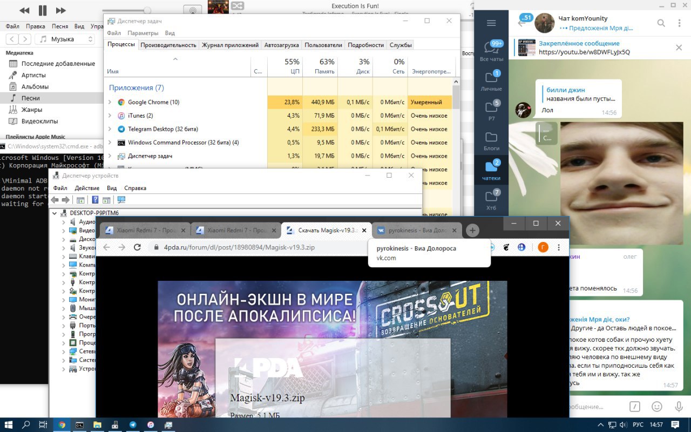
Task: Open Действие menu in Device Manager
Action: (x=87, y=188)
